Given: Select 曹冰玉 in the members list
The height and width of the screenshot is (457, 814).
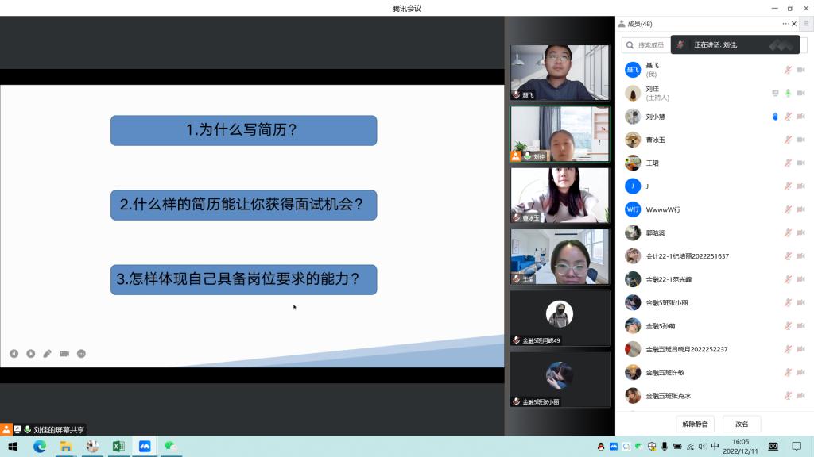Looking at the screenshot, I should pyautogui.click(x=715, y=140).
